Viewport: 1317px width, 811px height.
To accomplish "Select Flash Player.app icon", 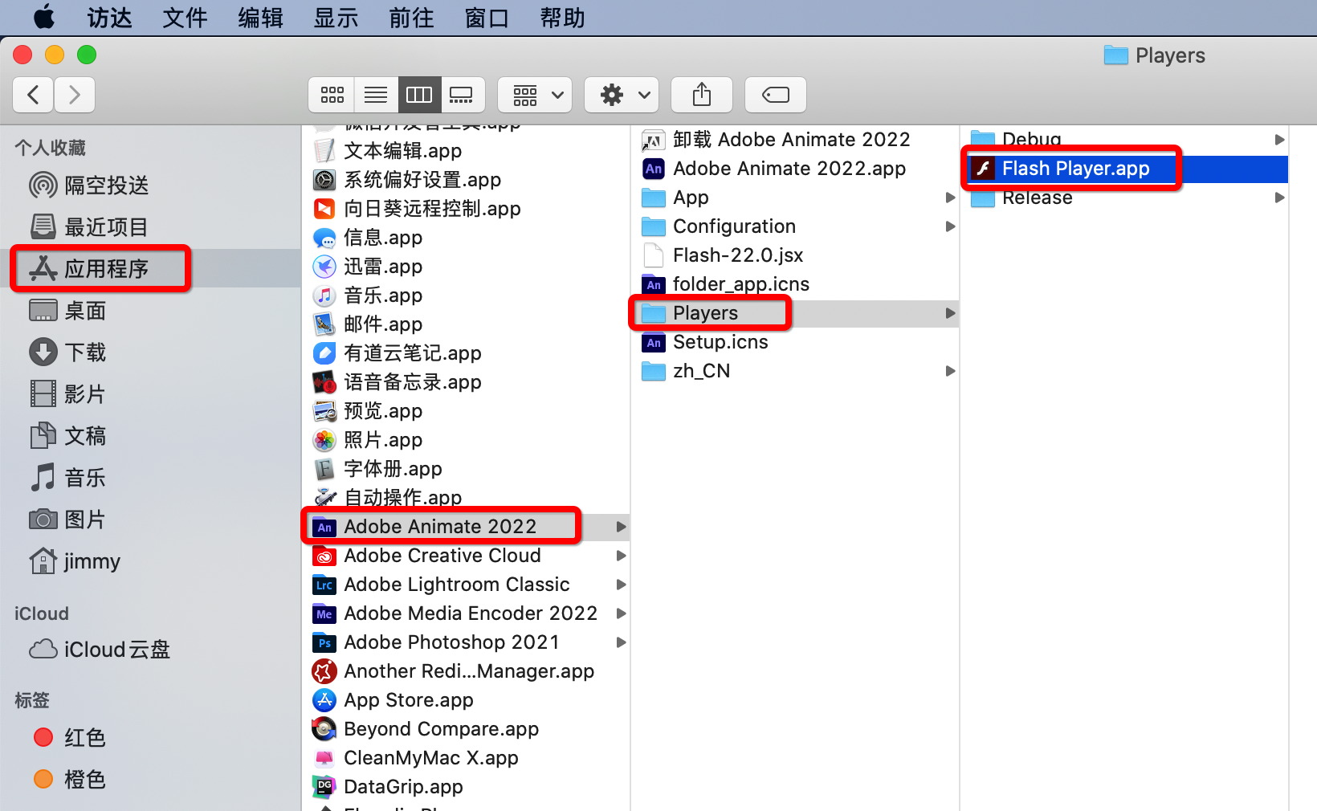I will (x=983, y=169).
